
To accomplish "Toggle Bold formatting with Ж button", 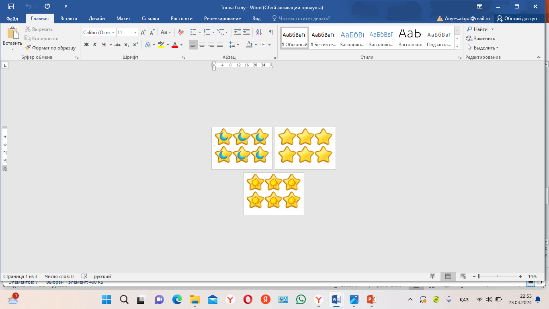I will click(86, 45).
